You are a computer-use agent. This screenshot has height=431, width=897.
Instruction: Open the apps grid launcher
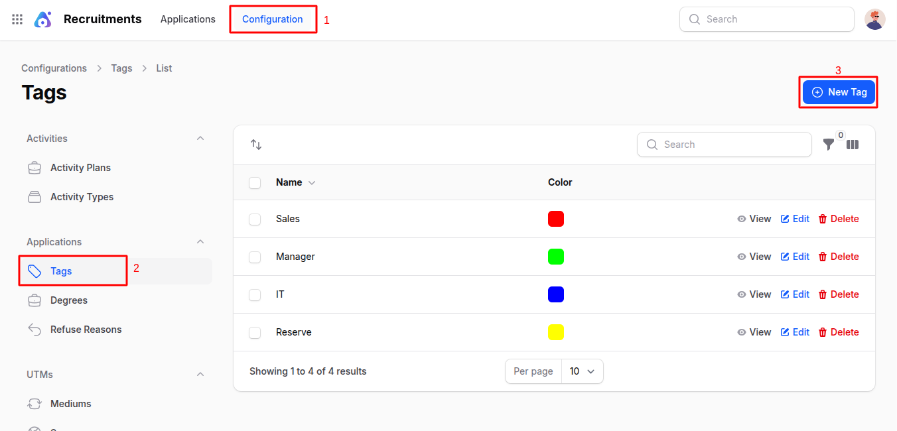click(x=17, y=19)
